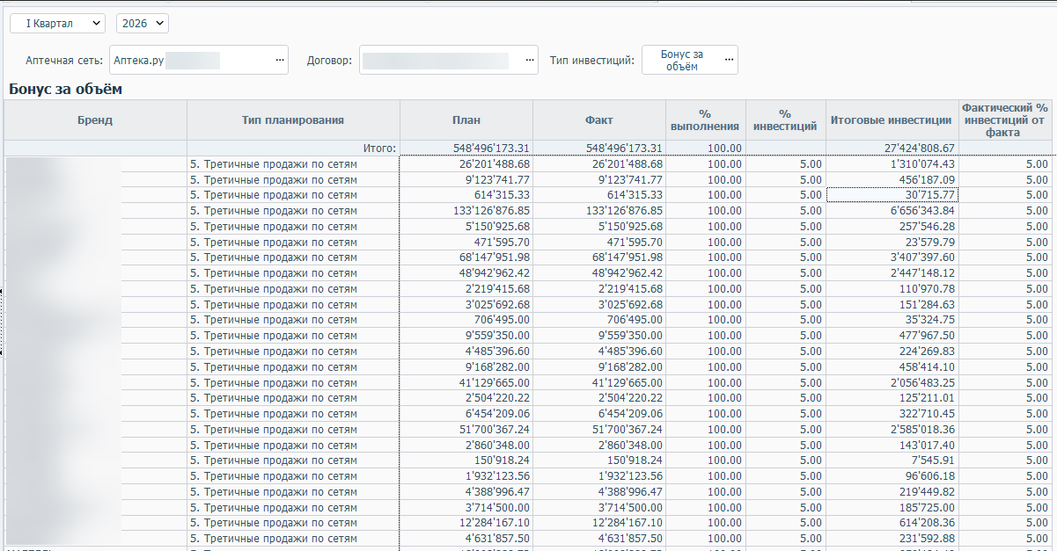The width and height of the screenshot is (1057, 551).
Task: Open the Договор lookup ellipsis button
Action: 529,61
